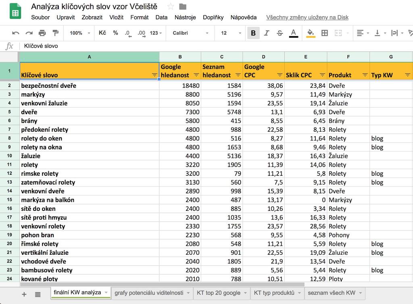Open the fill color picker
Screen dimensions: 413x304
pos(311,33)
